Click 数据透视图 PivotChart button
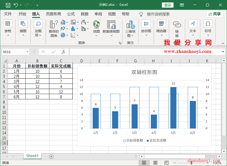The image size is (227, 166). 111,28
